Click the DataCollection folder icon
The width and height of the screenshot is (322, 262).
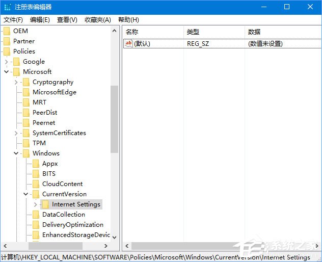coord(36,215)
